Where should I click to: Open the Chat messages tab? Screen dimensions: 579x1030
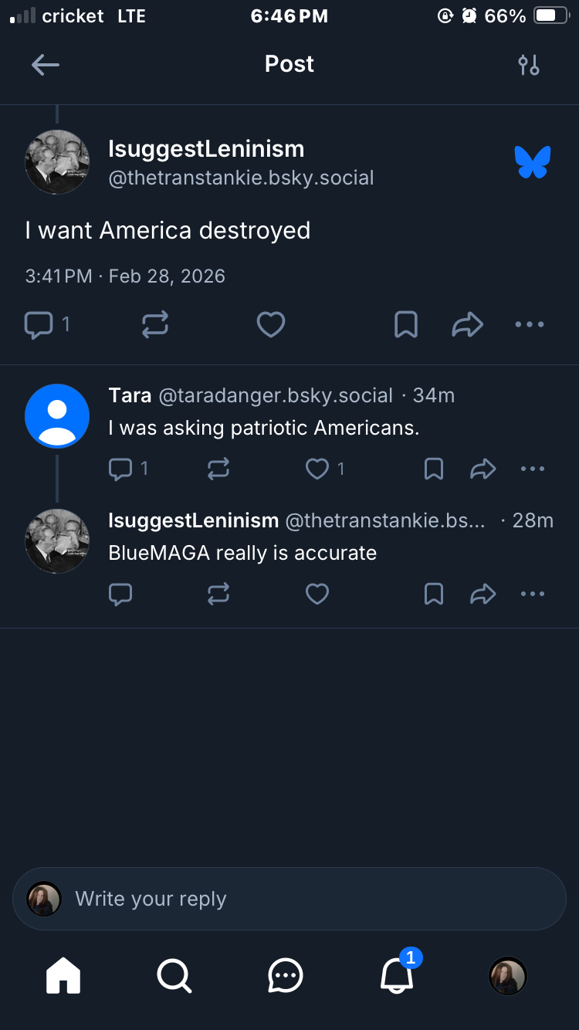(286, 976)
